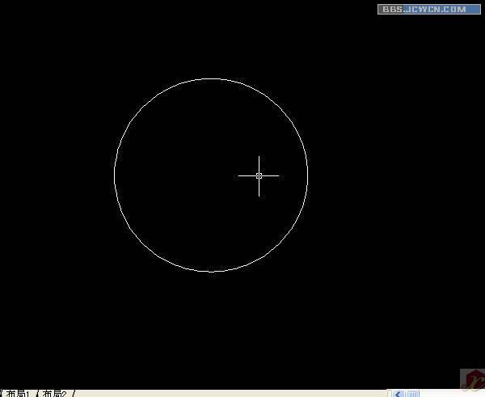Click the left tip of the crosshair cursor

coord(240,175)
